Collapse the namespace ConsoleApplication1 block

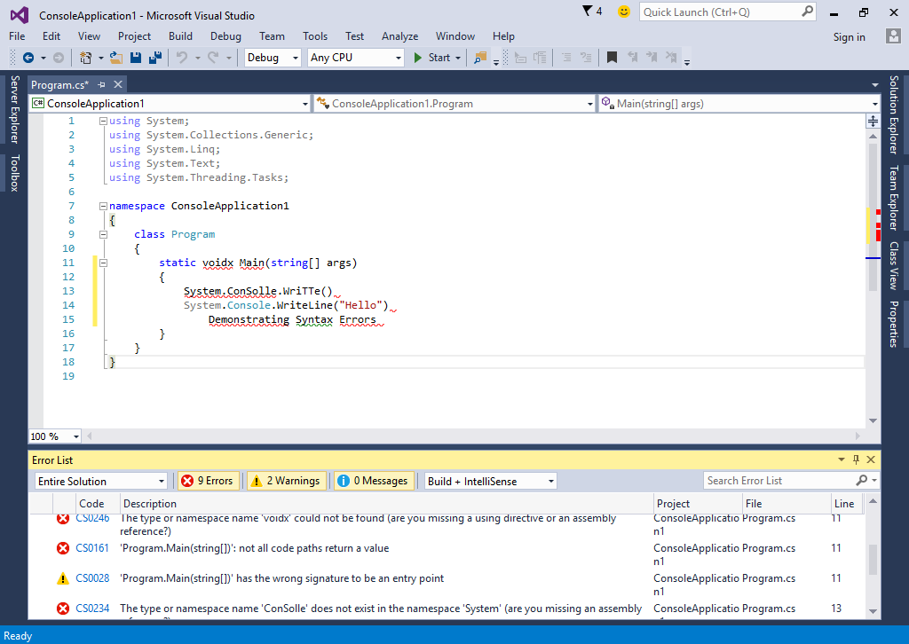[x=103, y=206]
